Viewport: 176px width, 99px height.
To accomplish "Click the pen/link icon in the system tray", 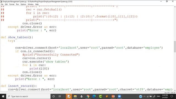I will [154, 97].
